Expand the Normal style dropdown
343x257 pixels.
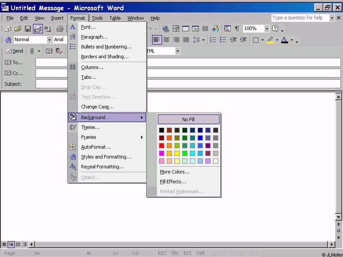(x=49, y=40)
